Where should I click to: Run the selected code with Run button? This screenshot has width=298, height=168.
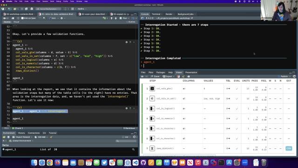coord(123,18)
